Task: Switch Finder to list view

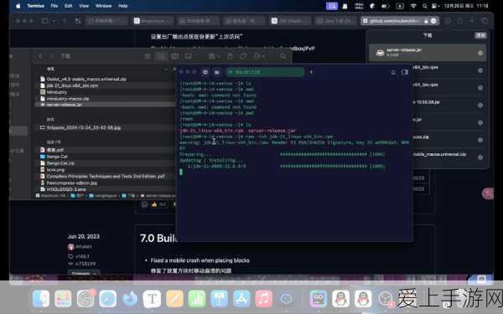Action: coord(161,56)
